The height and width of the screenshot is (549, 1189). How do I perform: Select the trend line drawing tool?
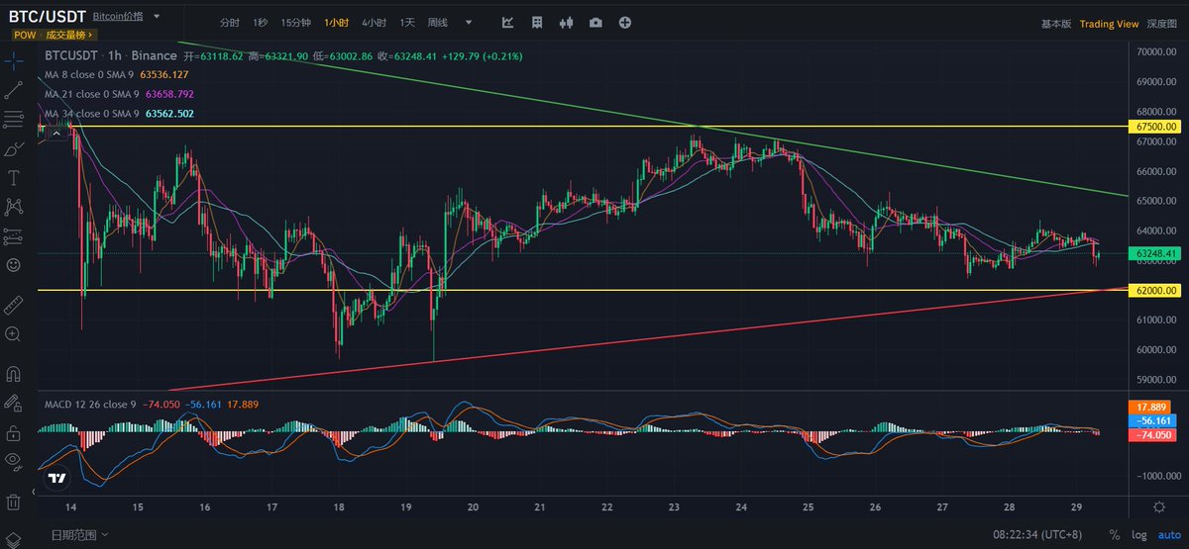tap(14, 90)
